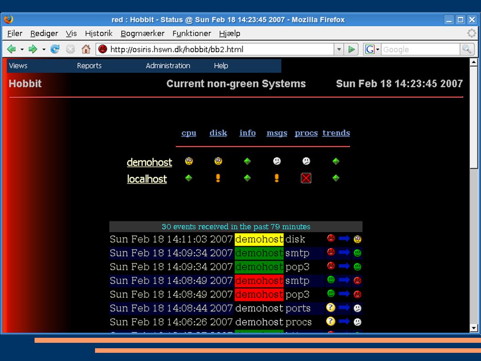Open the Hobbit Views menu
Image resolution: width=481 pixels, height=361 pixels.
(18, 66)
